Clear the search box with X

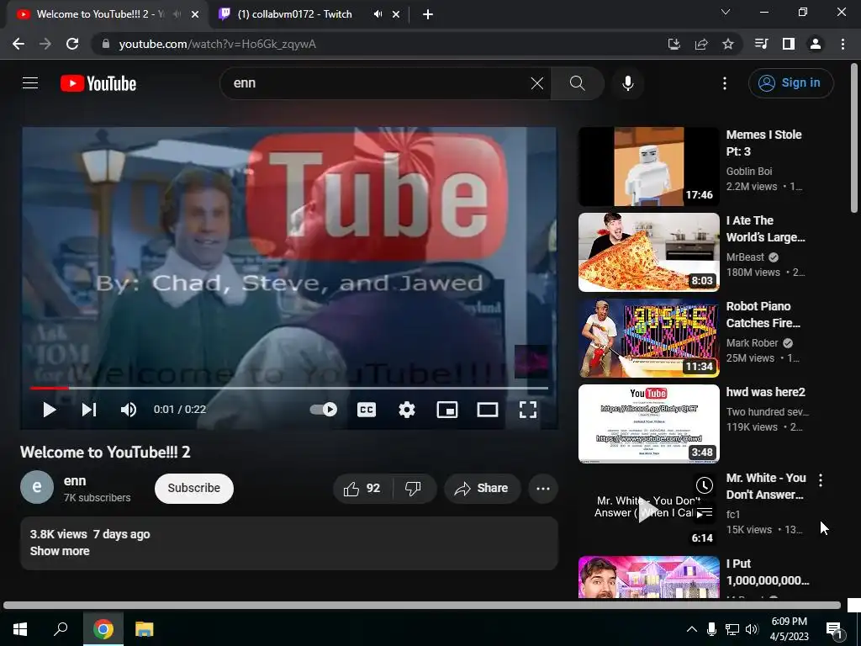pos(537,83)
